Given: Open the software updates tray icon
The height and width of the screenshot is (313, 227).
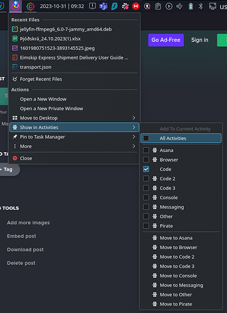Looking at the screenshot, I should (x=147, y=6).
